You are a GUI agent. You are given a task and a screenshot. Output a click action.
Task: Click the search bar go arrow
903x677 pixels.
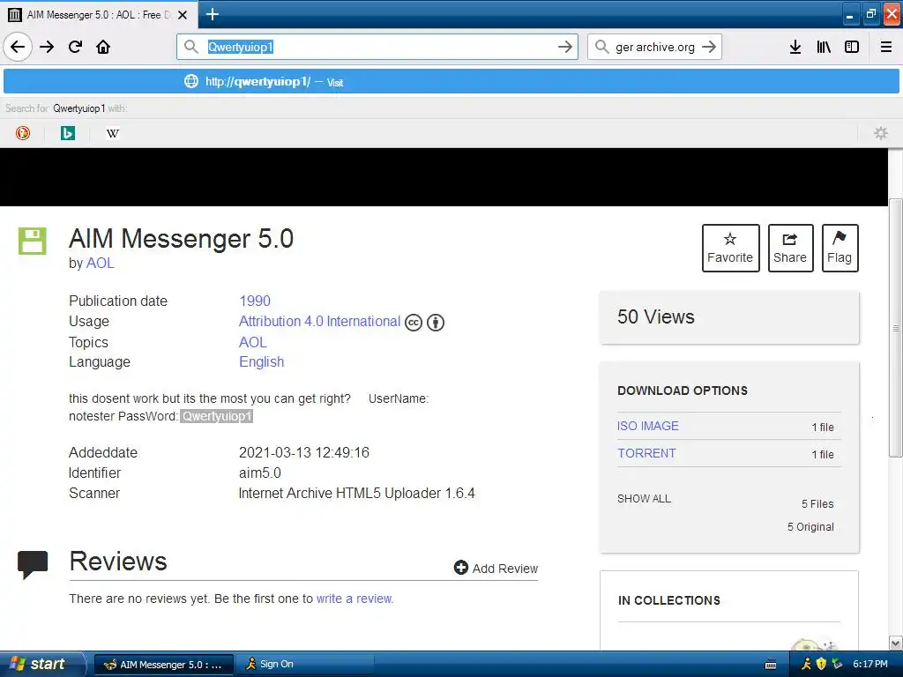(709, 47)
